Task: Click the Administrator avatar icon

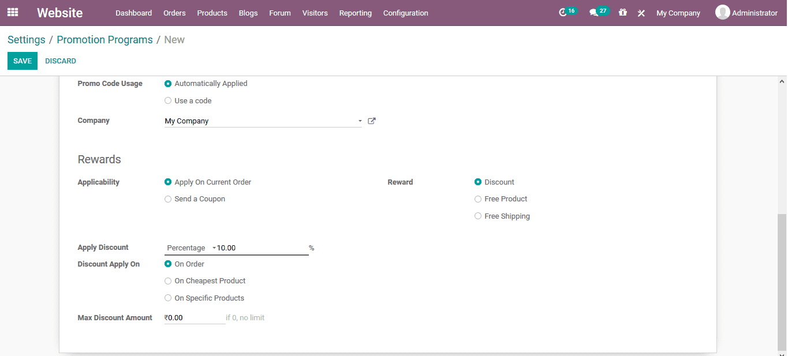Action: (x=722, y=12)
